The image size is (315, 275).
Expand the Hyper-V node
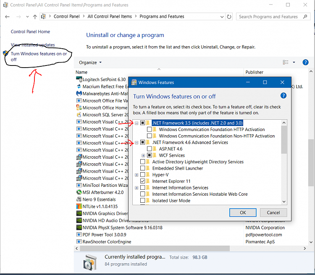tap(136, 175)
